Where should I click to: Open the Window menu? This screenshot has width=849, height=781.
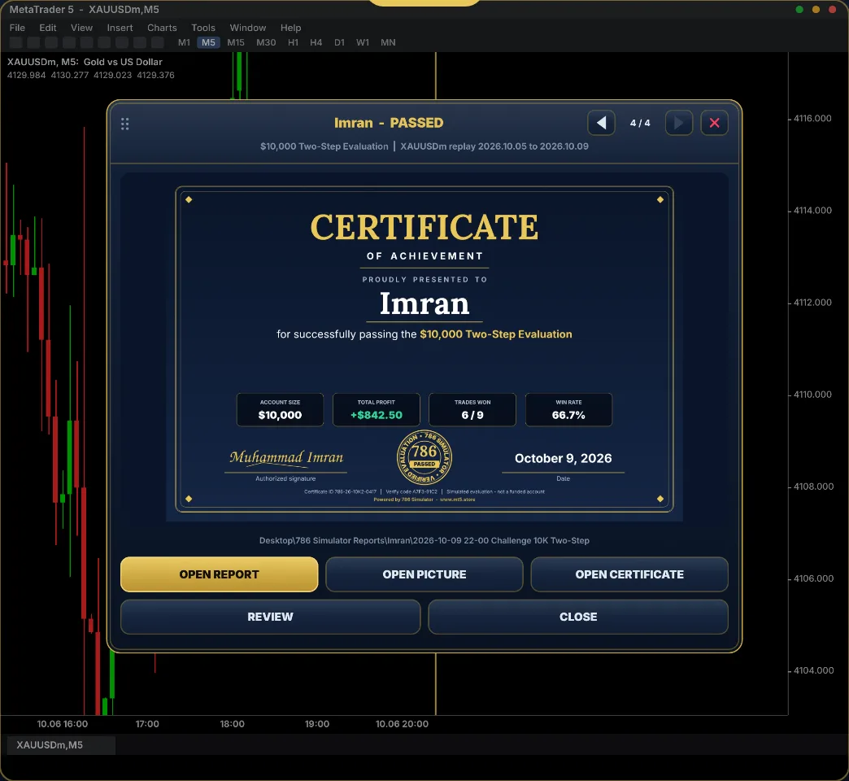[247, 28]
